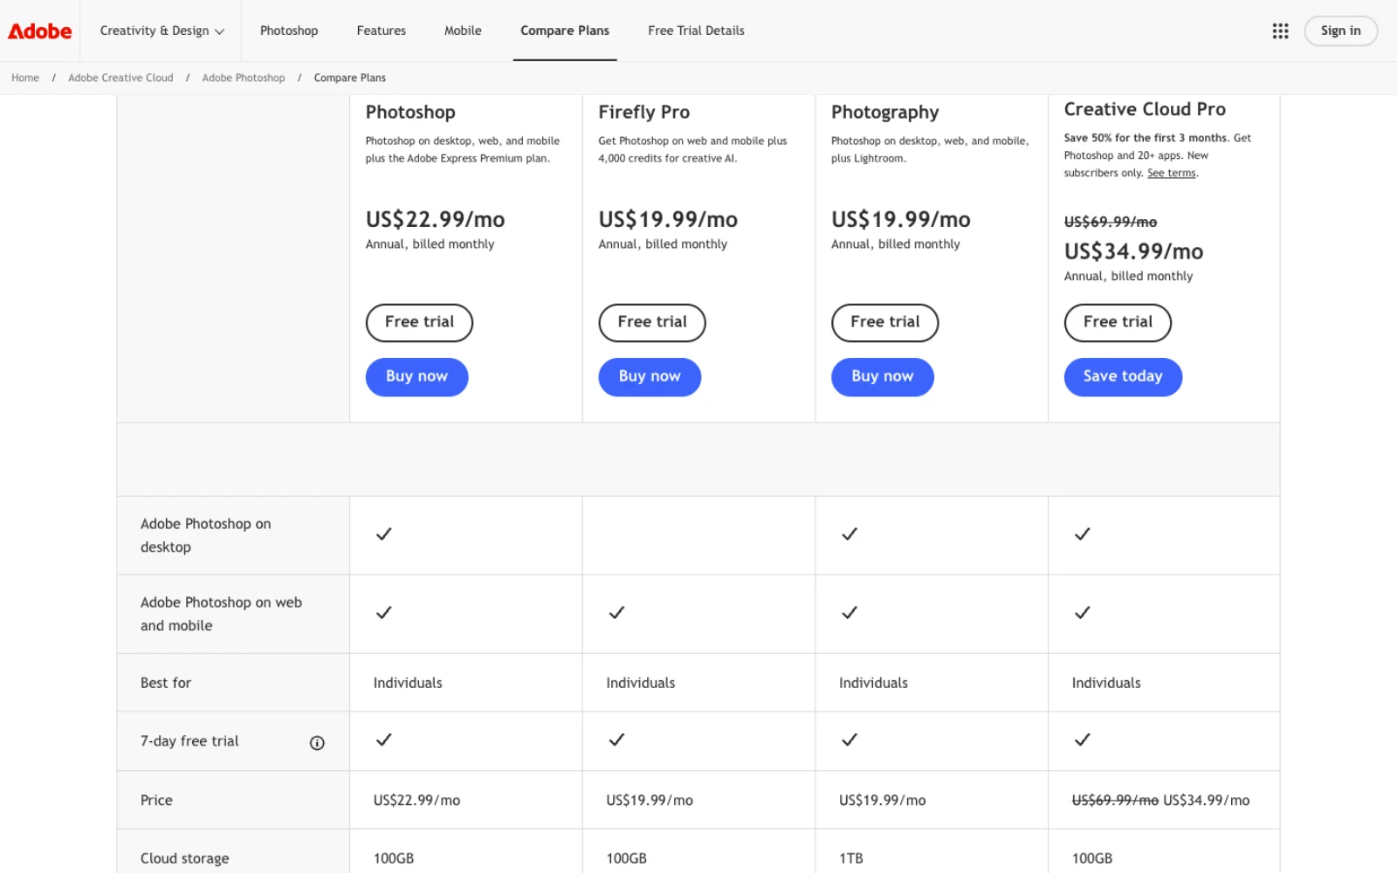Click the Creative Cloud Pro heading
This screenshot has height=873, width=1397.
[x=1145, y=109]
